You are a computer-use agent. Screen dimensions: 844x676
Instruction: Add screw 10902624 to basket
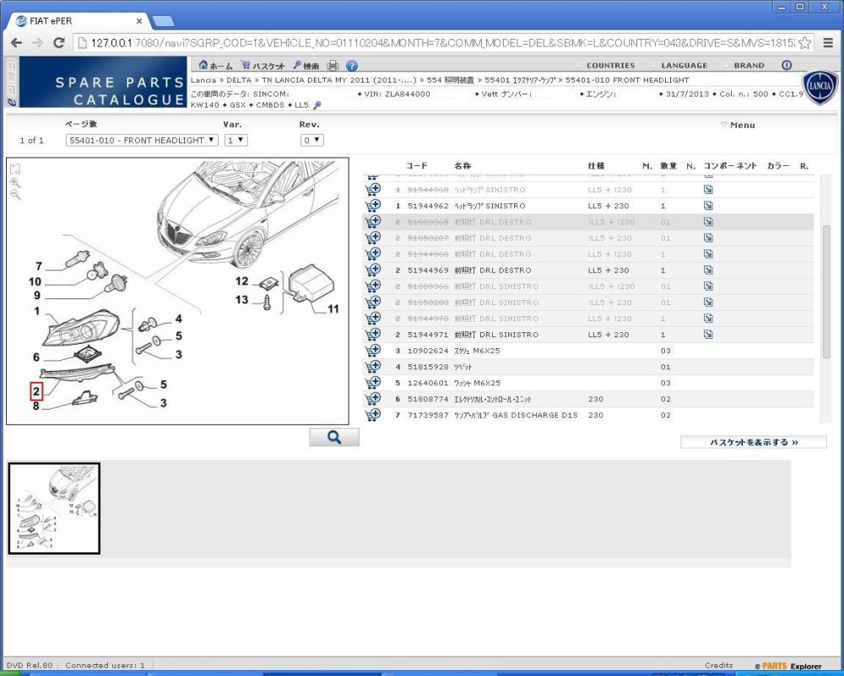tap(372, 351)
